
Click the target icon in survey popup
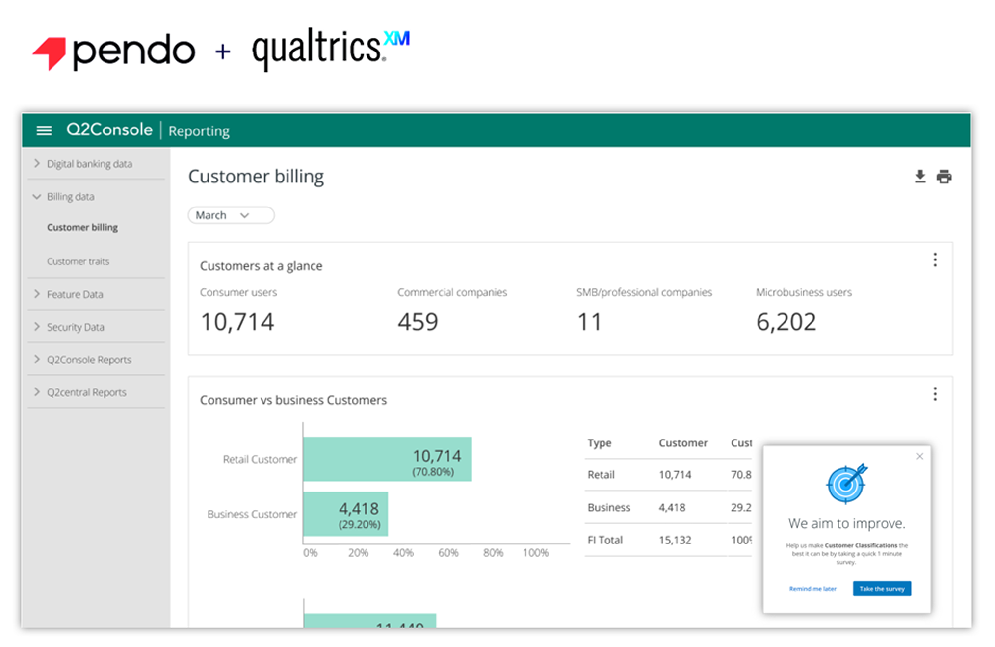[847, 483]
